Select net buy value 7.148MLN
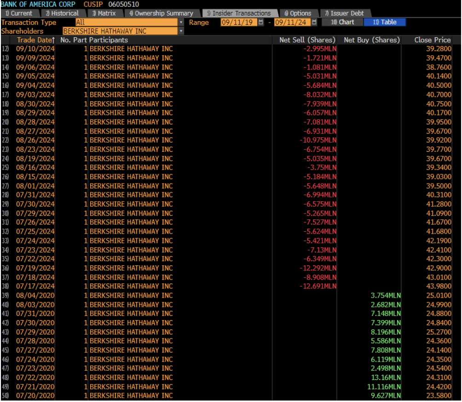Viewport: 462px width, 402px height. (386, 314)
